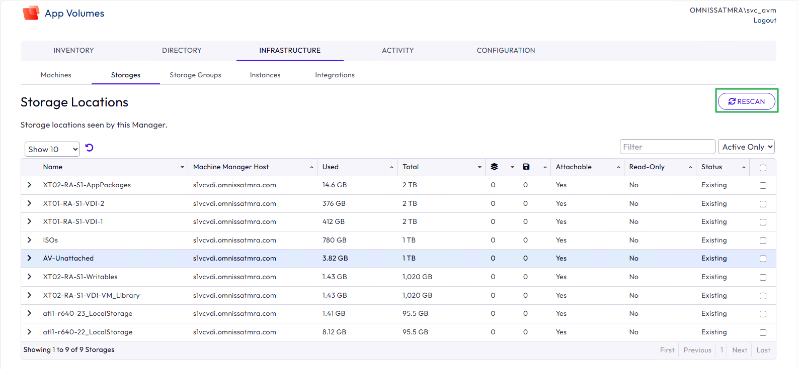Select the AV-Unattached row checkbox
Screen dimensions: 798x369
pos(763,259)
